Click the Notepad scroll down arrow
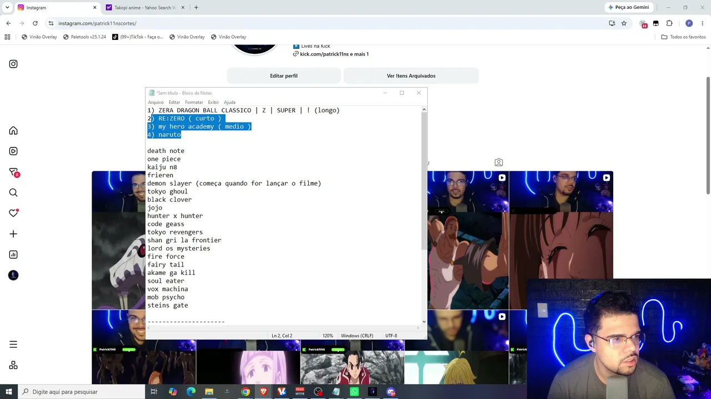Screen dimensions: 711x399 click(424, 321)
